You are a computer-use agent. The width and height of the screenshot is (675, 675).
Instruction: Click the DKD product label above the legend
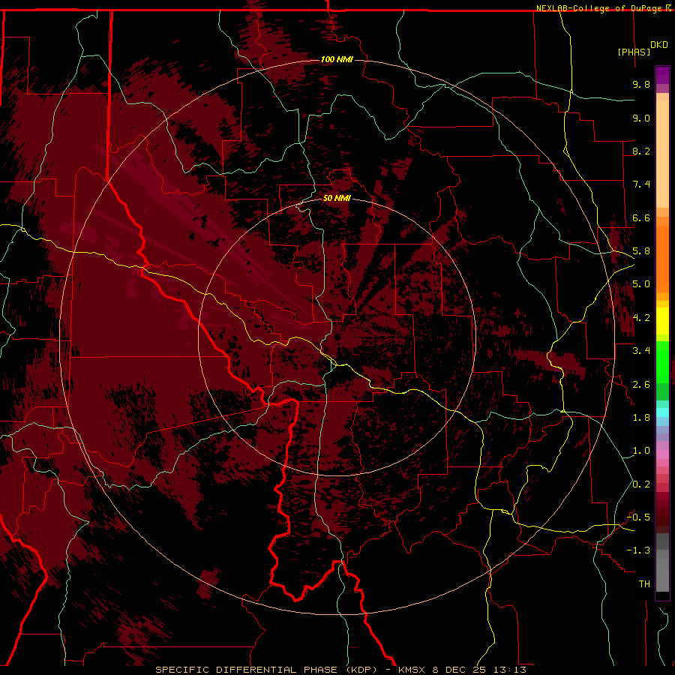pos(659,45)
